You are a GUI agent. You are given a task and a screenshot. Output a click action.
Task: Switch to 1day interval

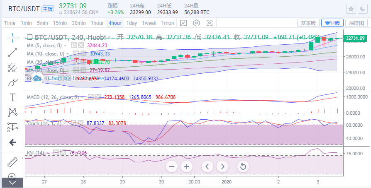point(132,23)
